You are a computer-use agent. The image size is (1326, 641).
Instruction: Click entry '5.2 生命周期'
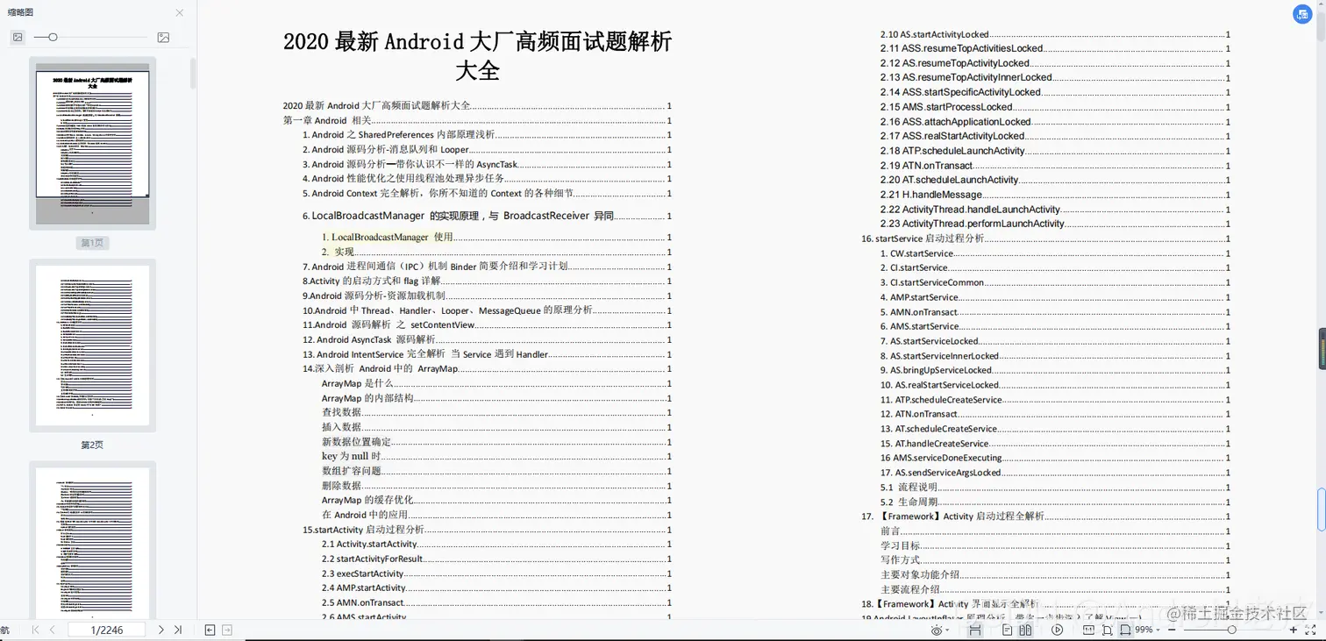pos(909,502)
